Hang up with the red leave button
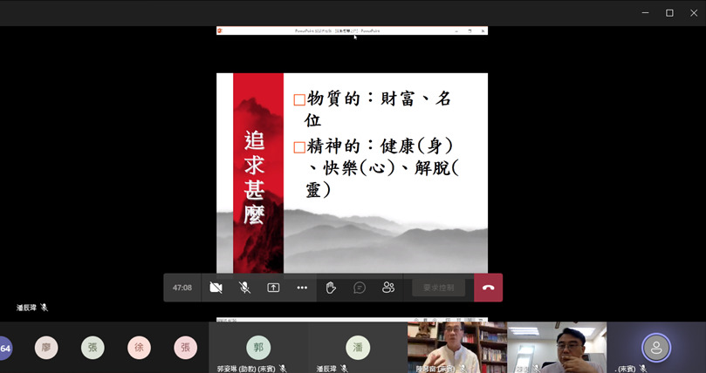Screen dimensions: 706x373 pos(489,288)
